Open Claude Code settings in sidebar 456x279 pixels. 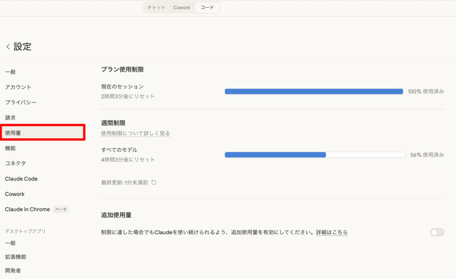coord(21,179)
